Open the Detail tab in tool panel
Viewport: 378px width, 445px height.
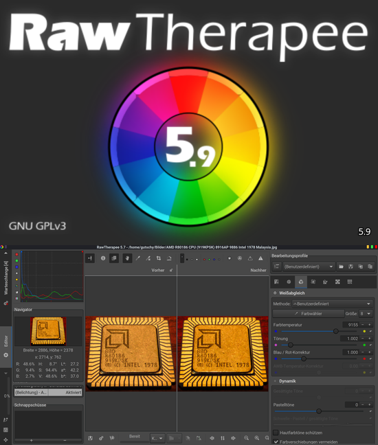pyautogui.click(x=289, y=282)
